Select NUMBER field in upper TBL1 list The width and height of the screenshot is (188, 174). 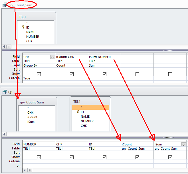pyautogui.click(x=36, y=37)
